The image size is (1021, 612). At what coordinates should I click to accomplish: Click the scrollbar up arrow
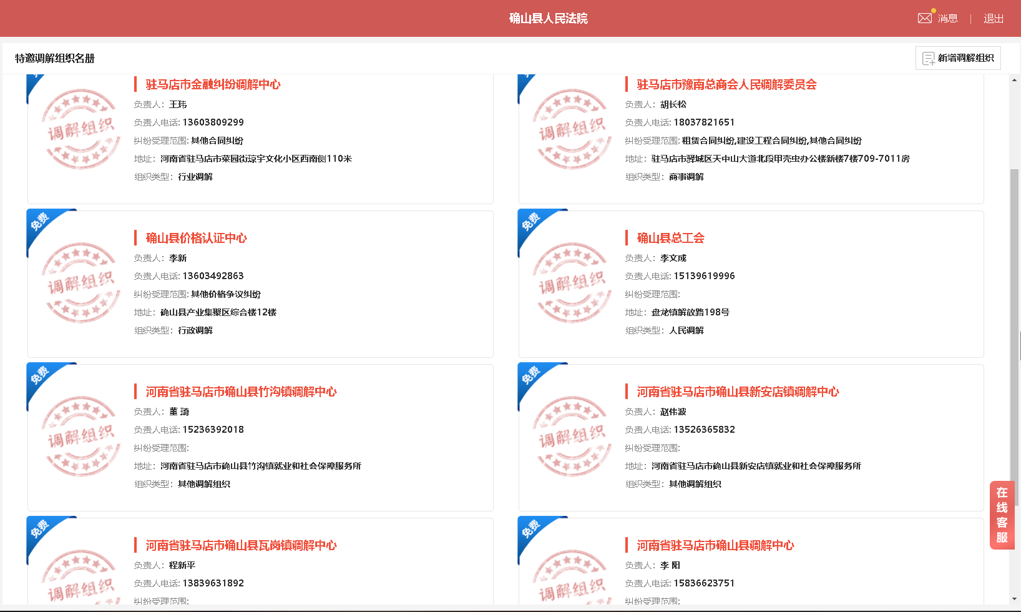click(x=1015, y=80)
